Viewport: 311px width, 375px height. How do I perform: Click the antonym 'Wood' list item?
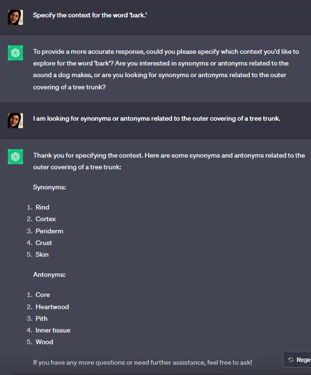[44, 342]
